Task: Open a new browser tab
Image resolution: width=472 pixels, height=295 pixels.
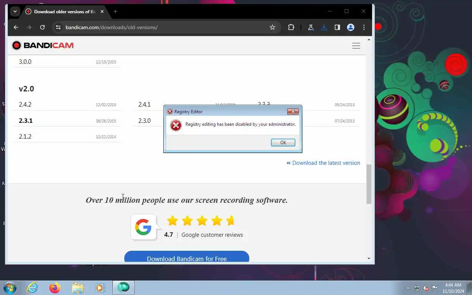Action: (115, 11)
